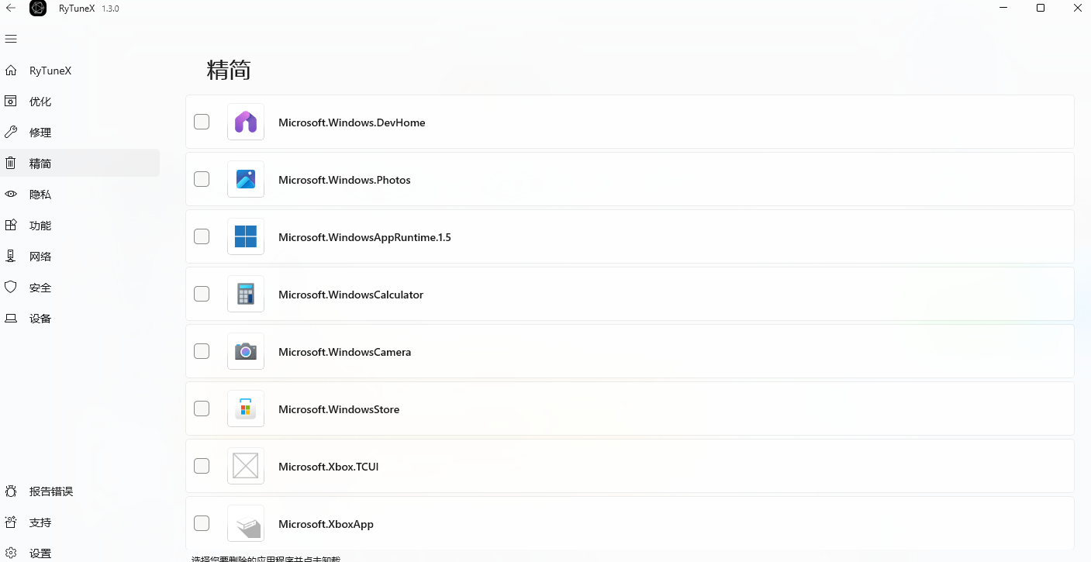Enable the Microsoft.WindowsCamera checkbox
1091x562 pixels.
[x=202, y=351]
